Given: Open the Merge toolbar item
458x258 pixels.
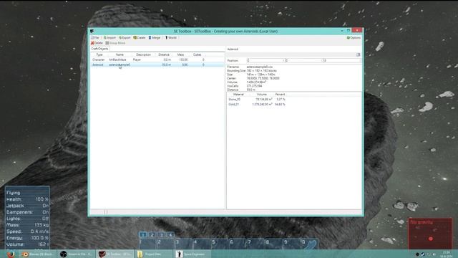Looking at the screenshot, I should [x=155, y=38].
